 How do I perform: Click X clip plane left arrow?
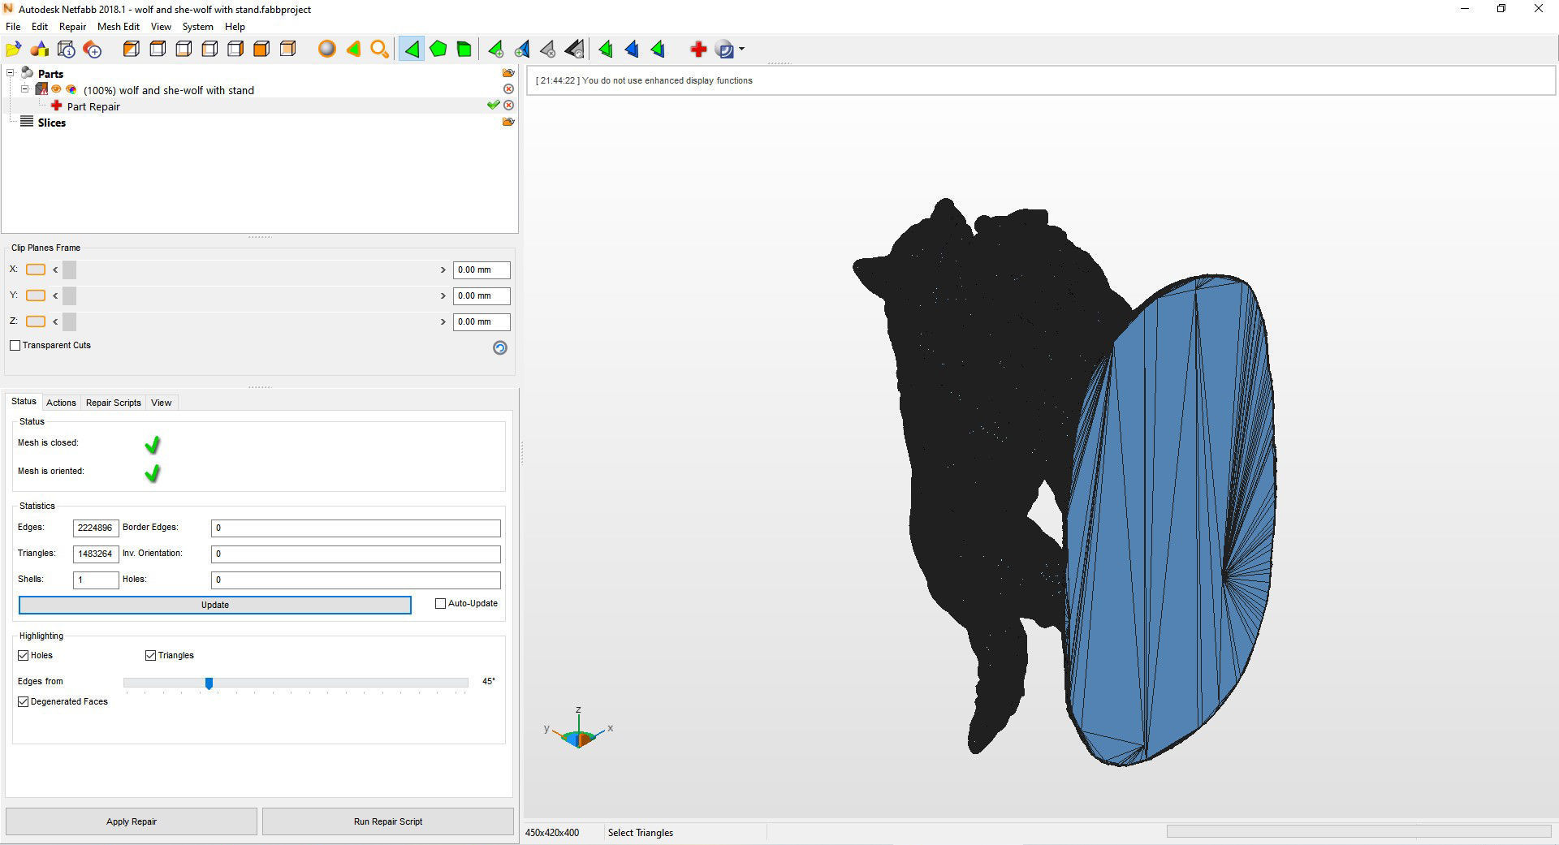coord(55,270)
